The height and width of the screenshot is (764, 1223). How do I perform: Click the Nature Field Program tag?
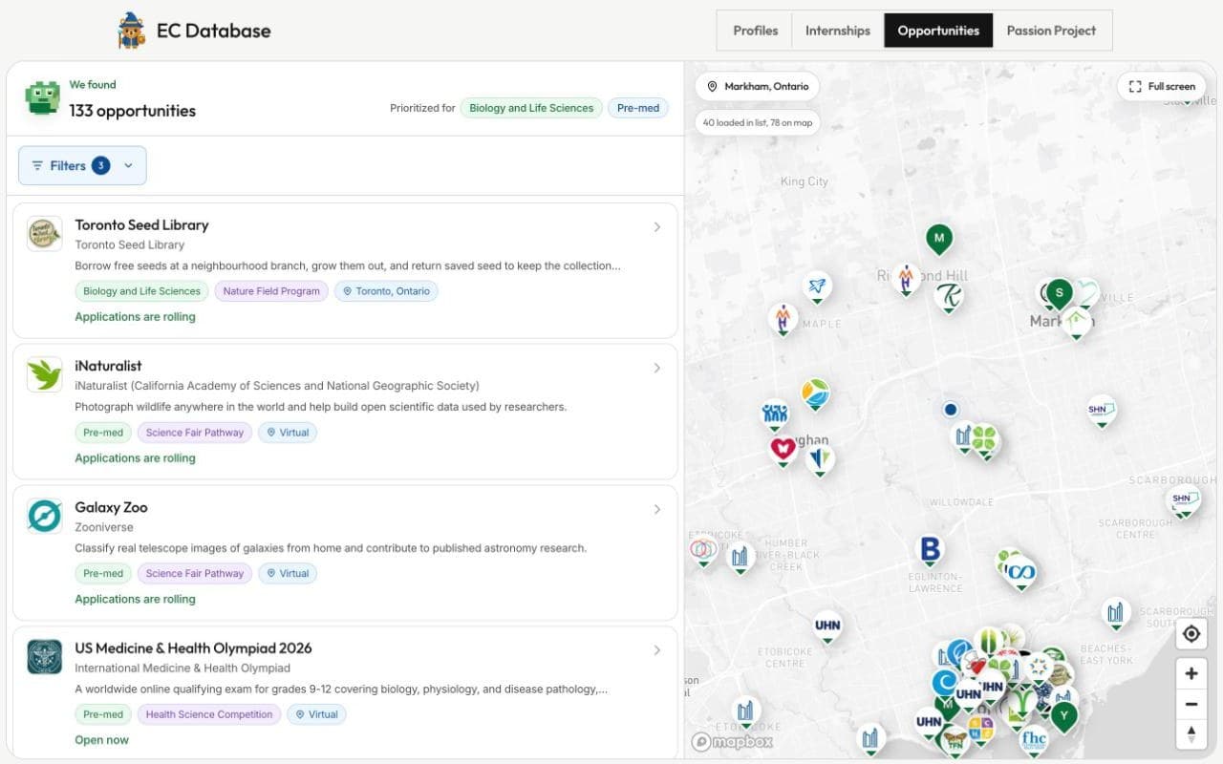coord(271,291)
